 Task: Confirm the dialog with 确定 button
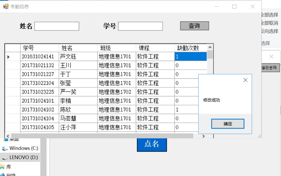[228, 124]
